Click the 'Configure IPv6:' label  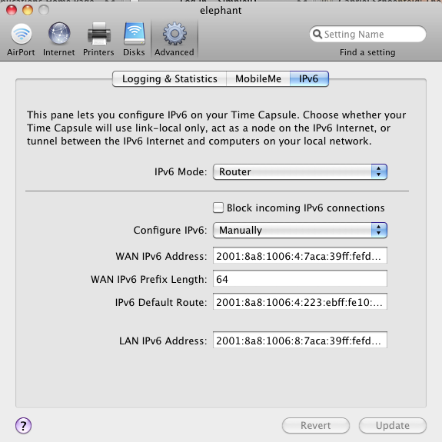coord(170,230)
